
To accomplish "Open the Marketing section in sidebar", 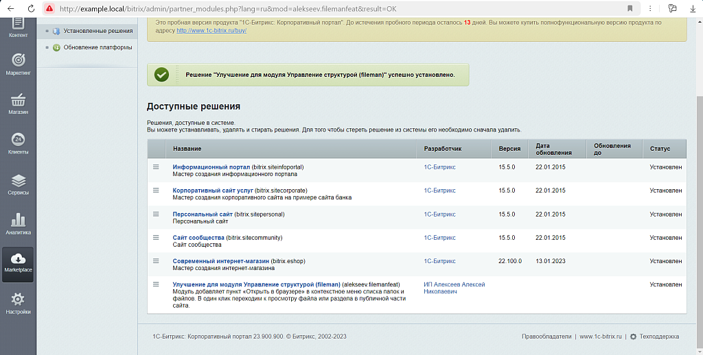I will [19, 62].
